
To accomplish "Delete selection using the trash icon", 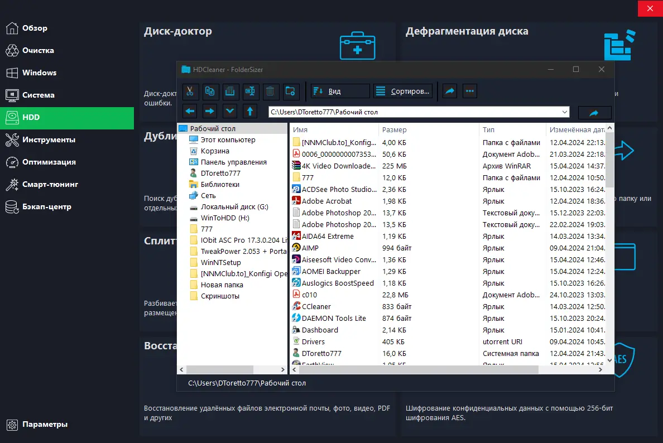I will click(x=270, y=91).
